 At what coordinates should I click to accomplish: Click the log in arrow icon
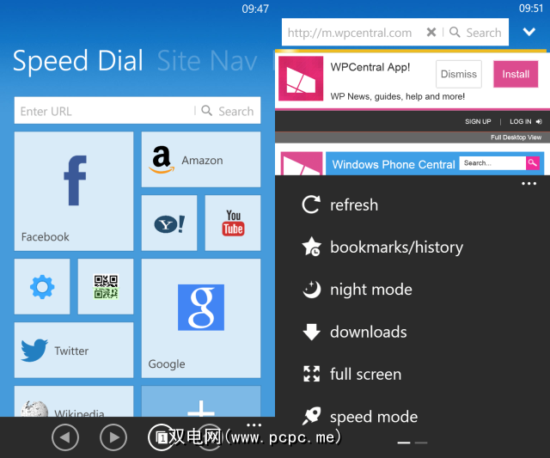pos(539,122)
